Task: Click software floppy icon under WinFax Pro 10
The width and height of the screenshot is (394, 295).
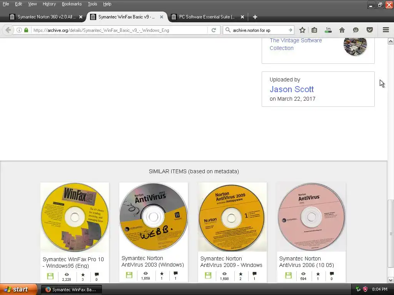Action: [50, 276]
